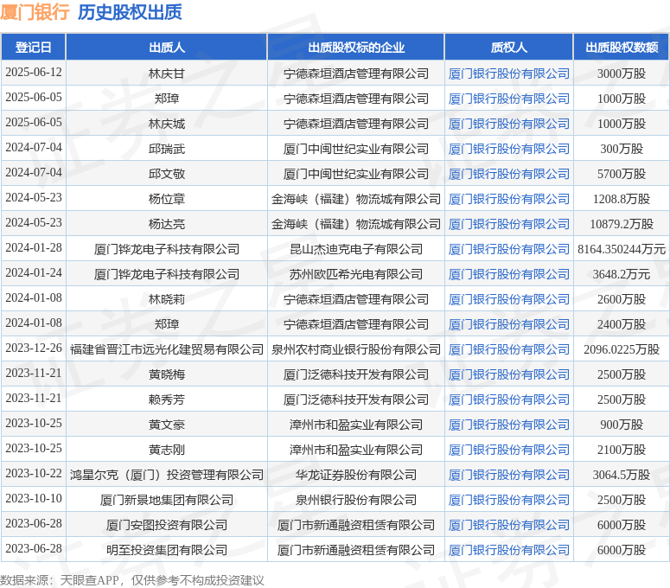Select the date 2023-10-10

(34, 498)
